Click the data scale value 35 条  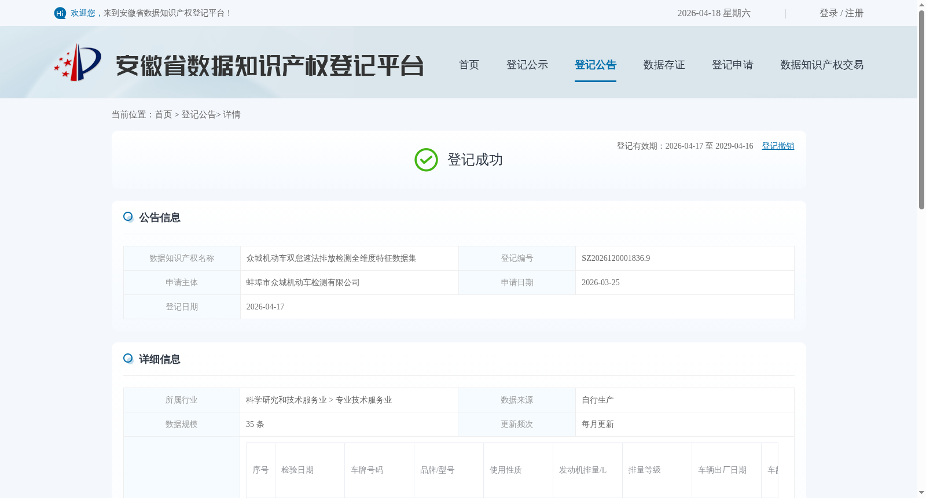(255, 424)
